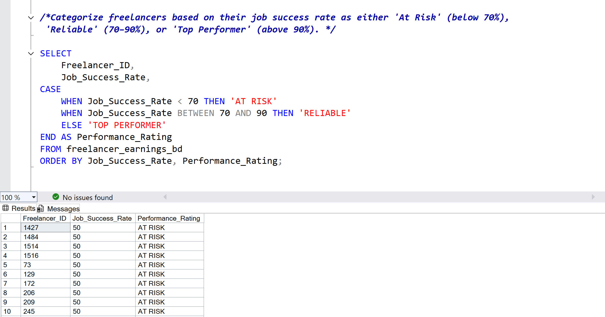Click the Results grid icon
This screenshot has width=605, height=317.
[x=6, y=208]
